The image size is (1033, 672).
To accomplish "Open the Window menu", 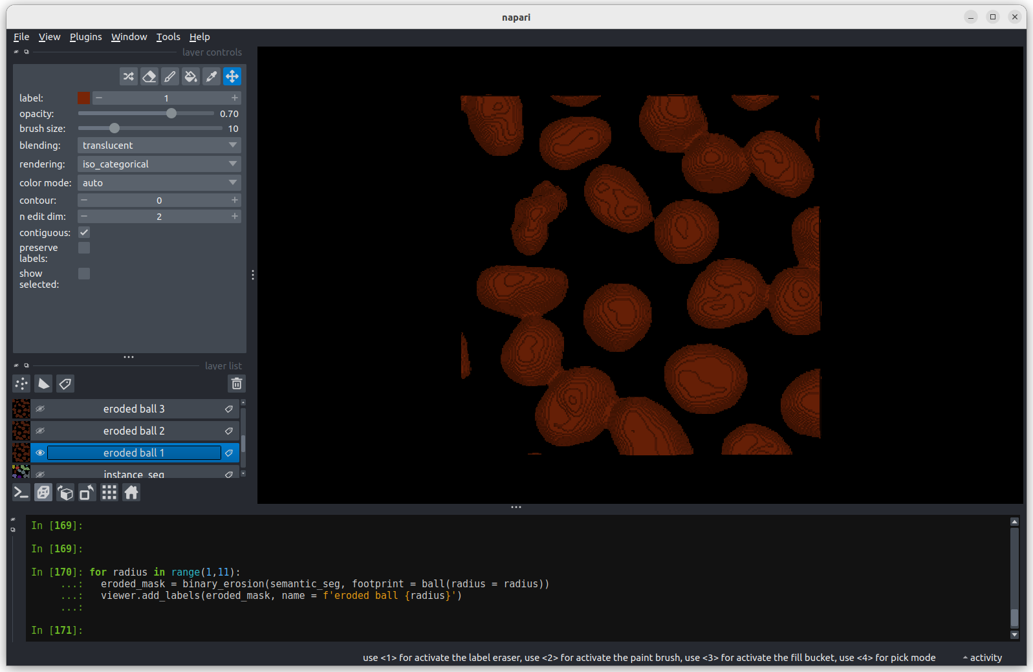I will pyautogui.click(x=129, y=37).
